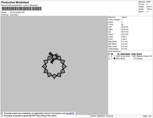Viewport: 153px width, 118px height.
Task: Click the 'Purchase a license' notice line
Action: 30,116
